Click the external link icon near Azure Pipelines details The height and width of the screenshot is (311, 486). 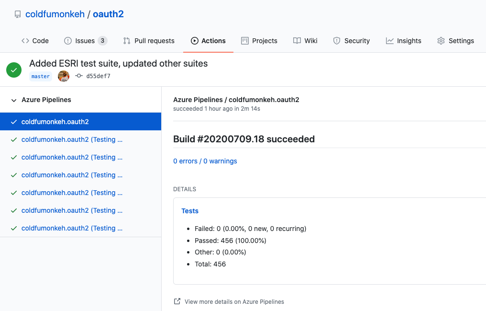tap(177, 301)
